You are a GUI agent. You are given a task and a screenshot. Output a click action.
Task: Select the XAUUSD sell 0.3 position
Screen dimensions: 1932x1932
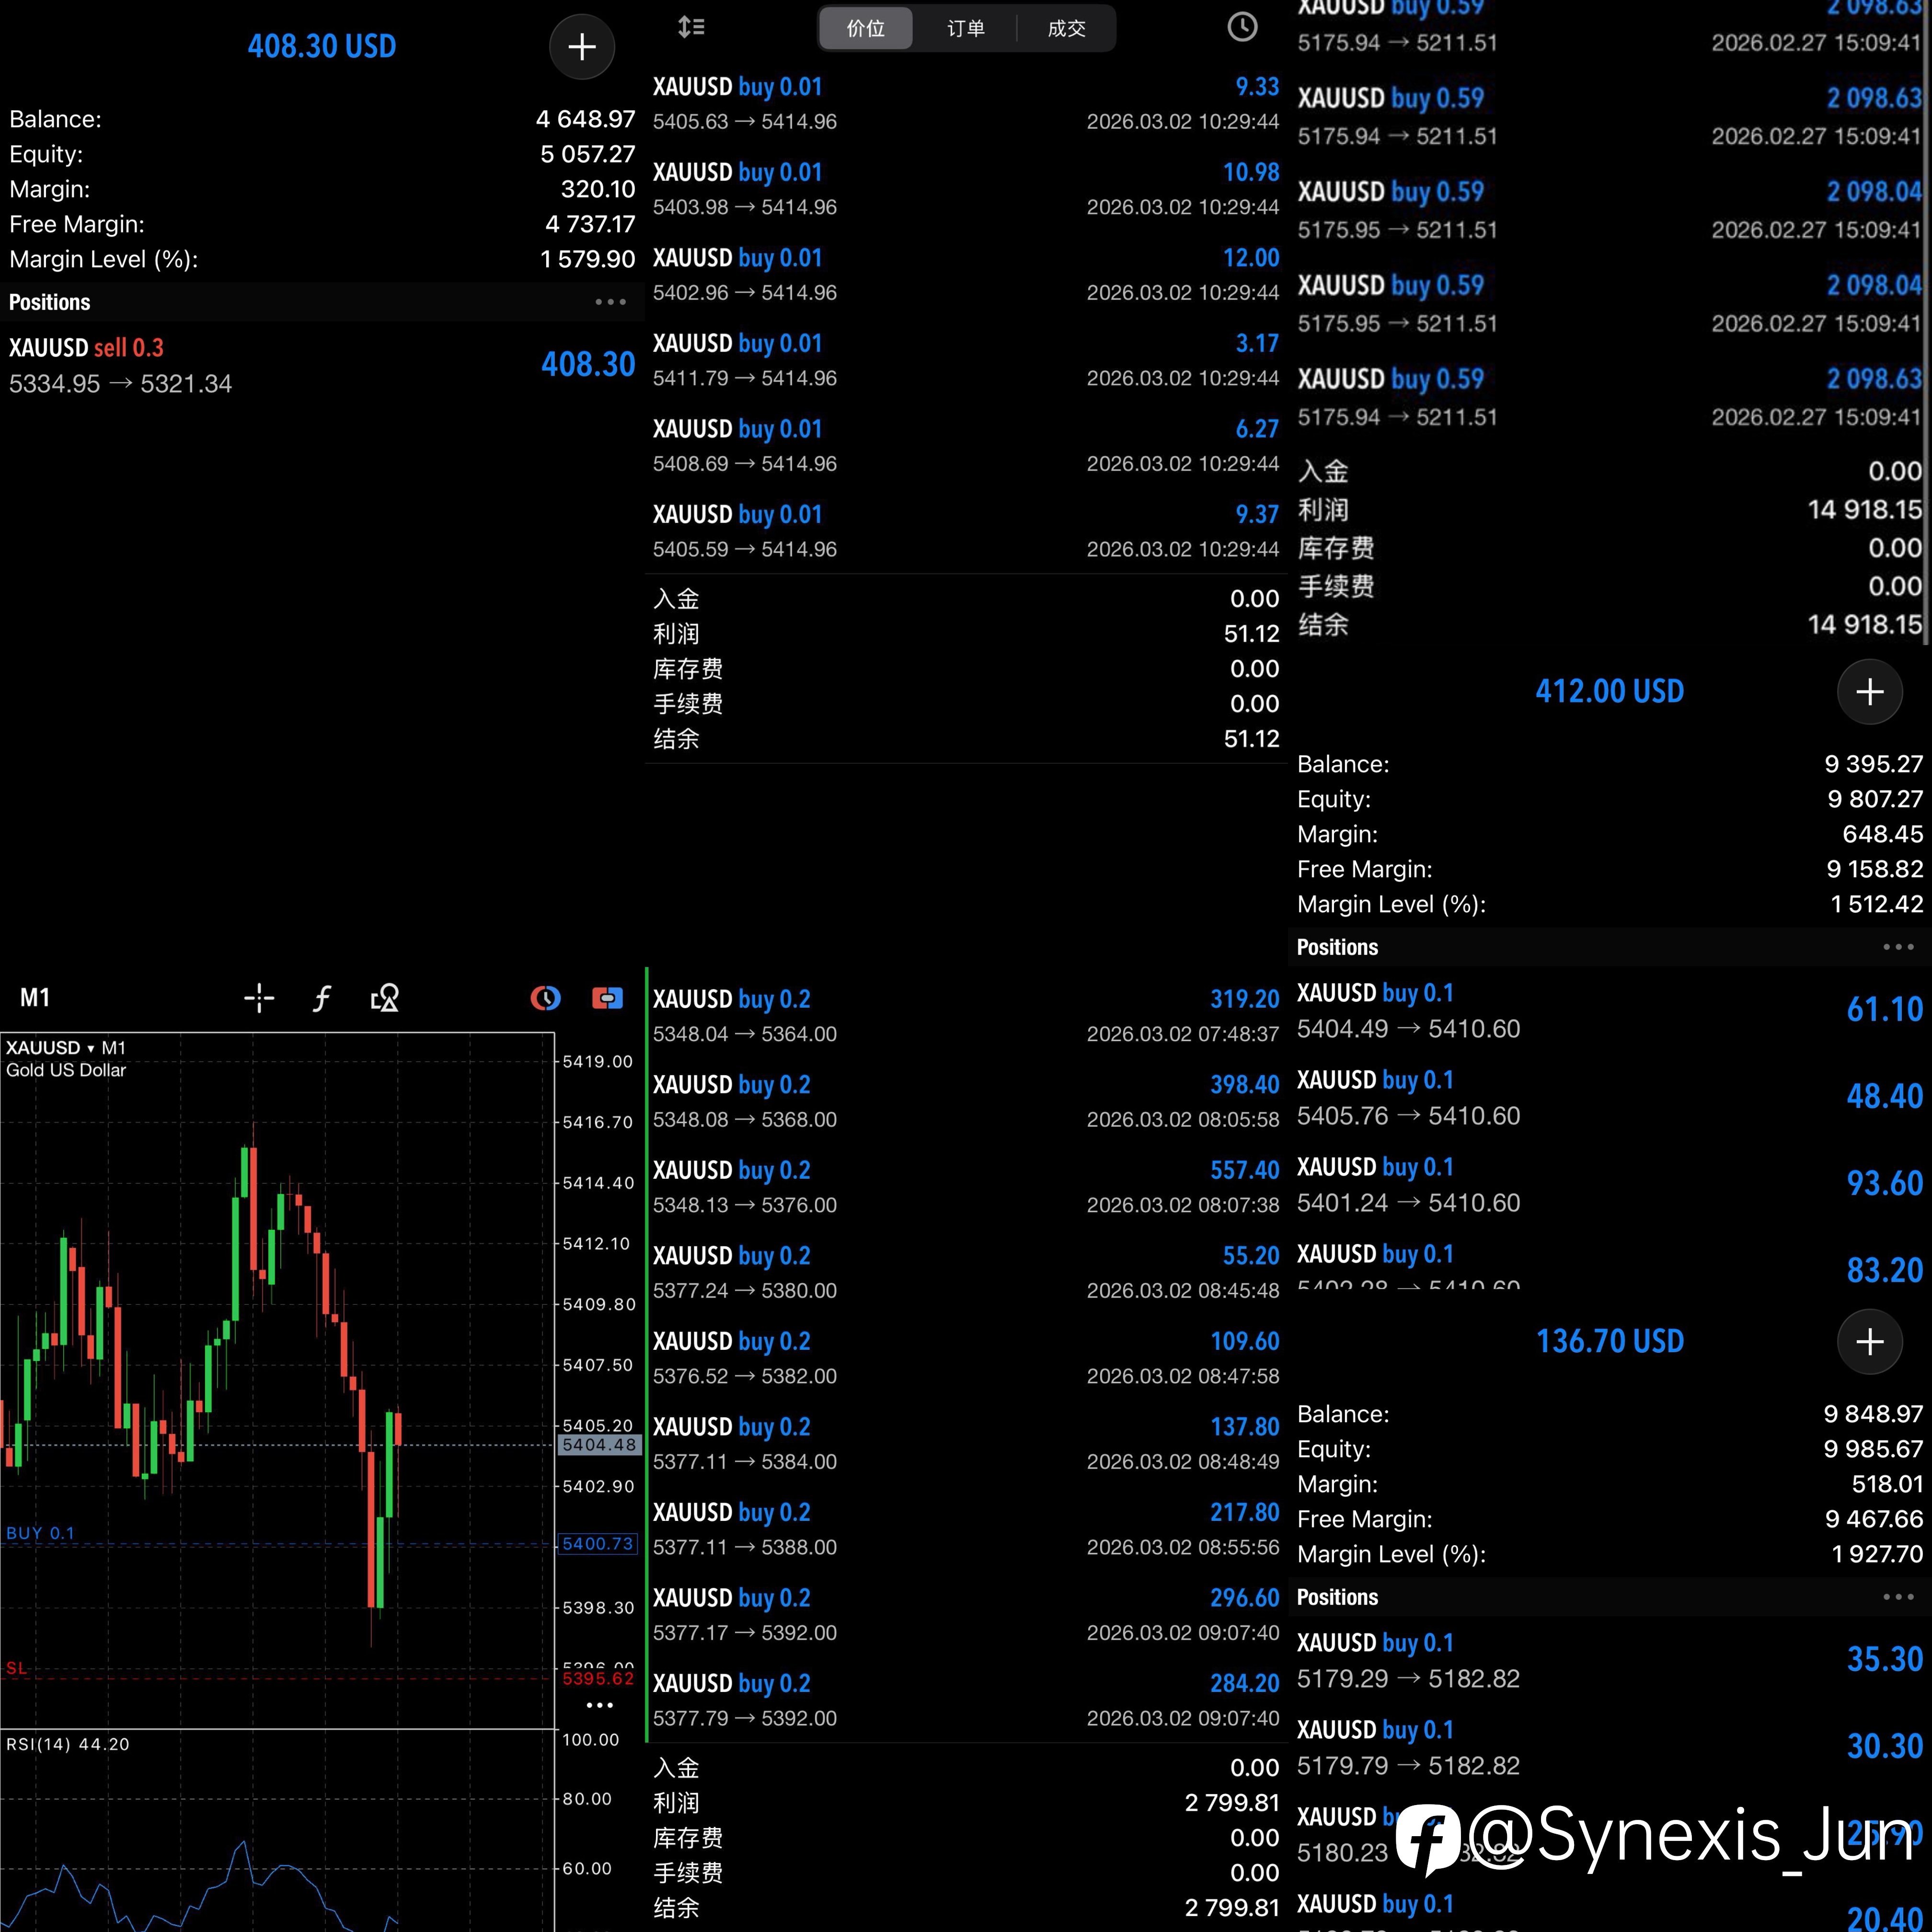320,366
